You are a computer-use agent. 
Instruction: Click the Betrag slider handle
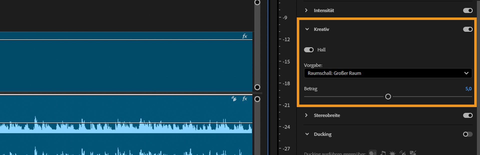pos(388,97)
